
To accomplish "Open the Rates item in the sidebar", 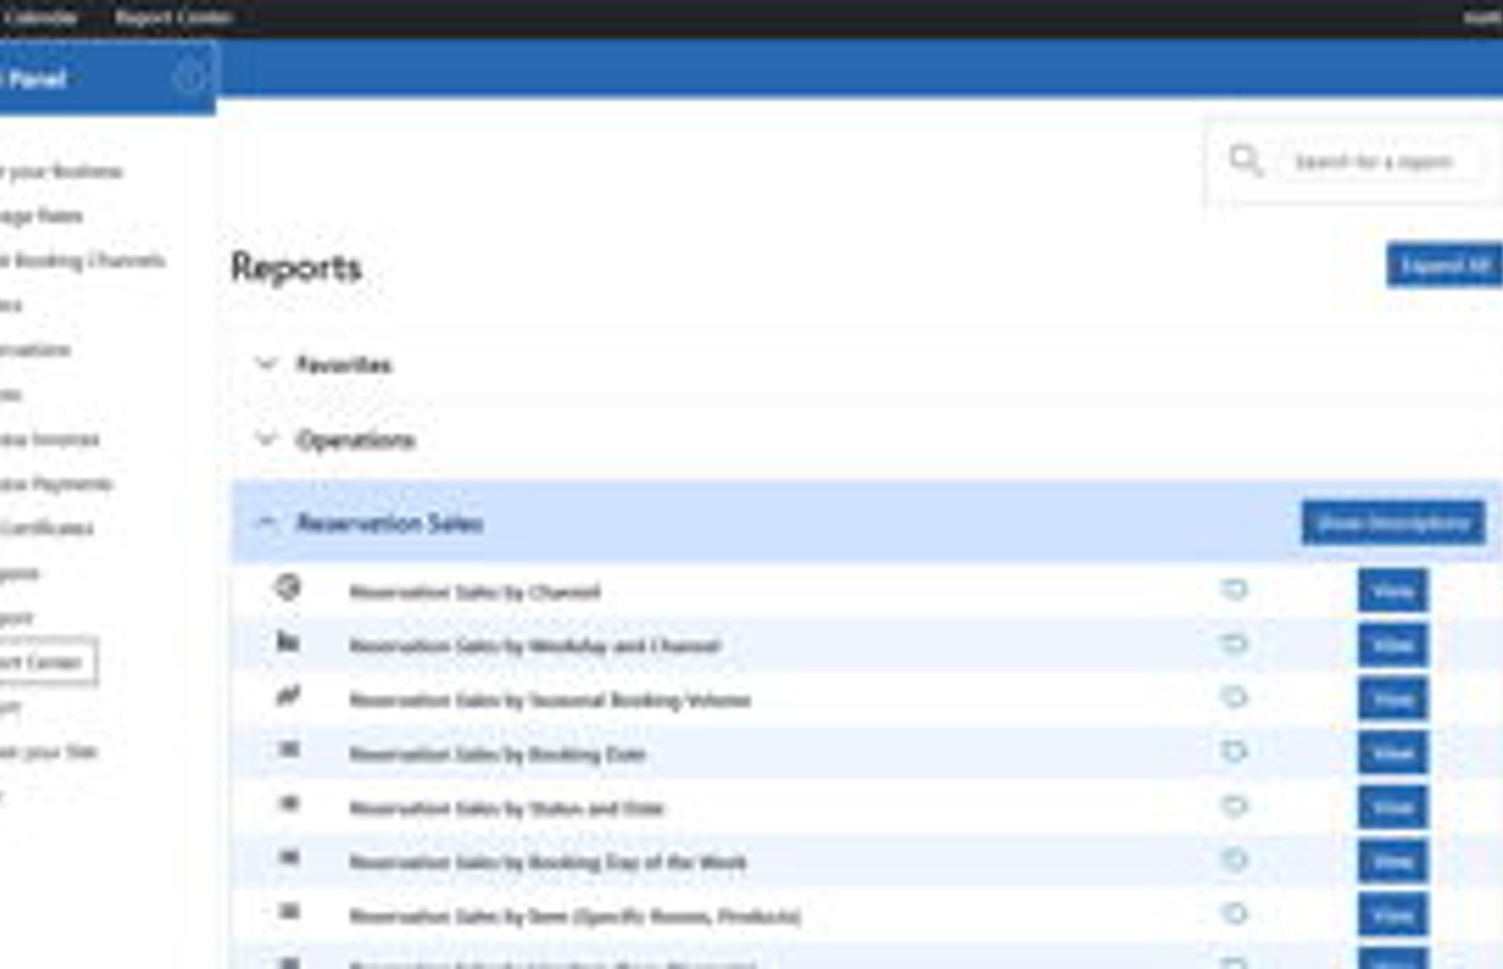I will (41, 216).
